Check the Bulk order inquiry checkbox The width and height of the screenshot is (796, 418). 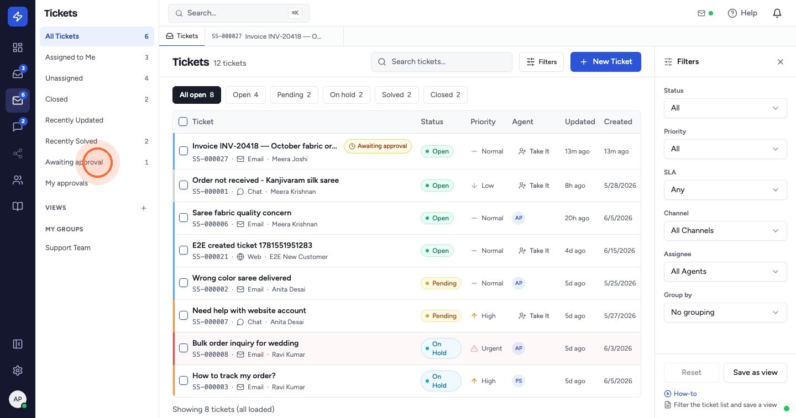click(184, 348)
